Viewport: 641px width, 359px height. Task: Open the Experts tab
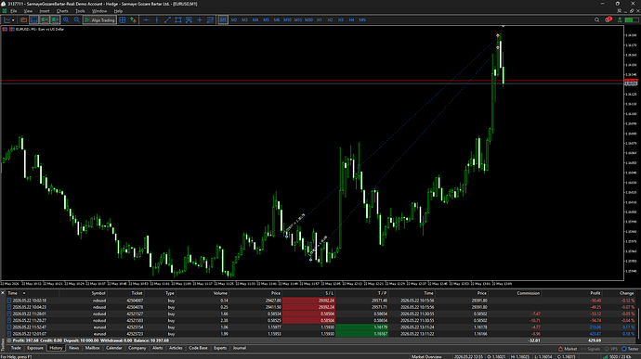(x=220, y=348)
